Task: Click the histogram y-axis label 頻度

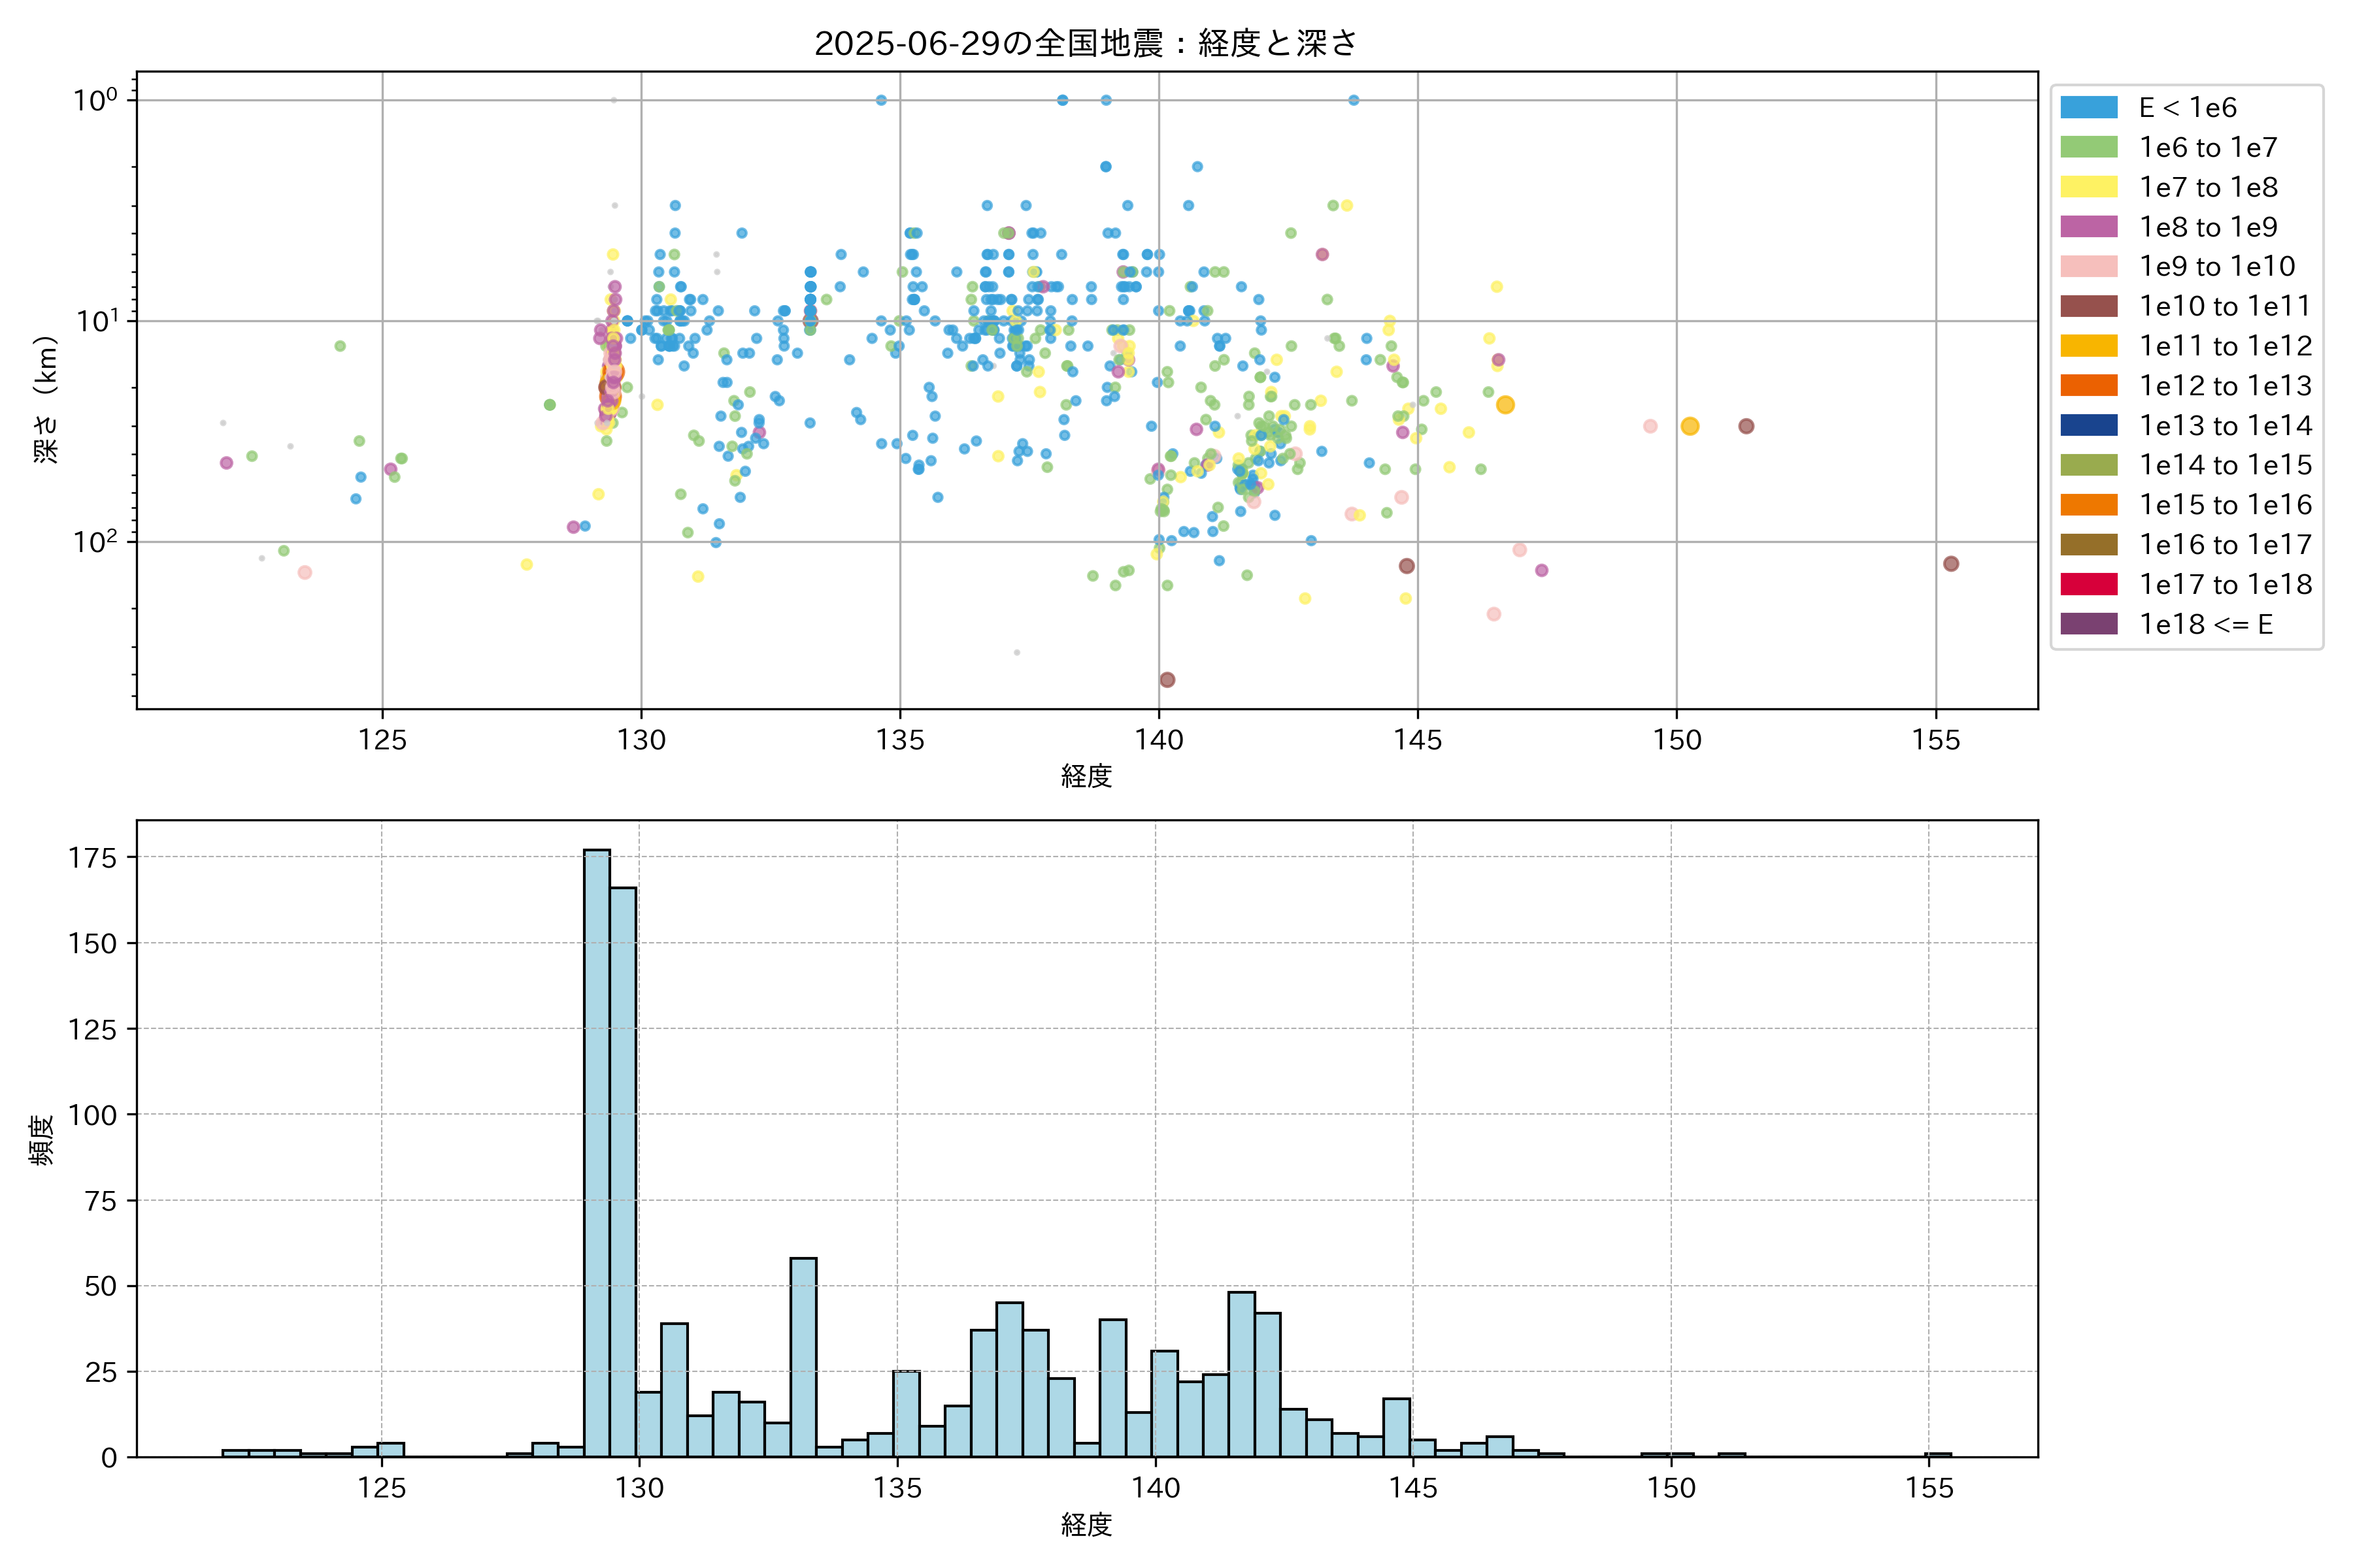Action: [42, 1140]
